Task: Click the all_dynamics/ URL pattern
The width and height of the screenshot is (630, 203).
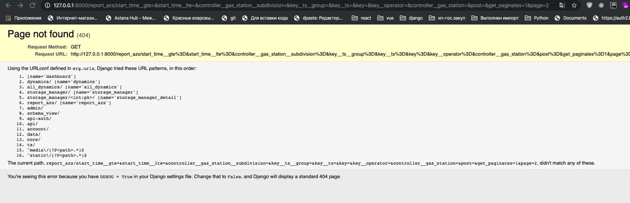Action: point(74,87)
